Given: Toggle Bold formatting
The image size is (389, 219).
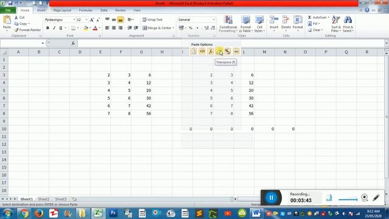Looking at the screenshot, I should pyautogui.click(x=47, y=28).
